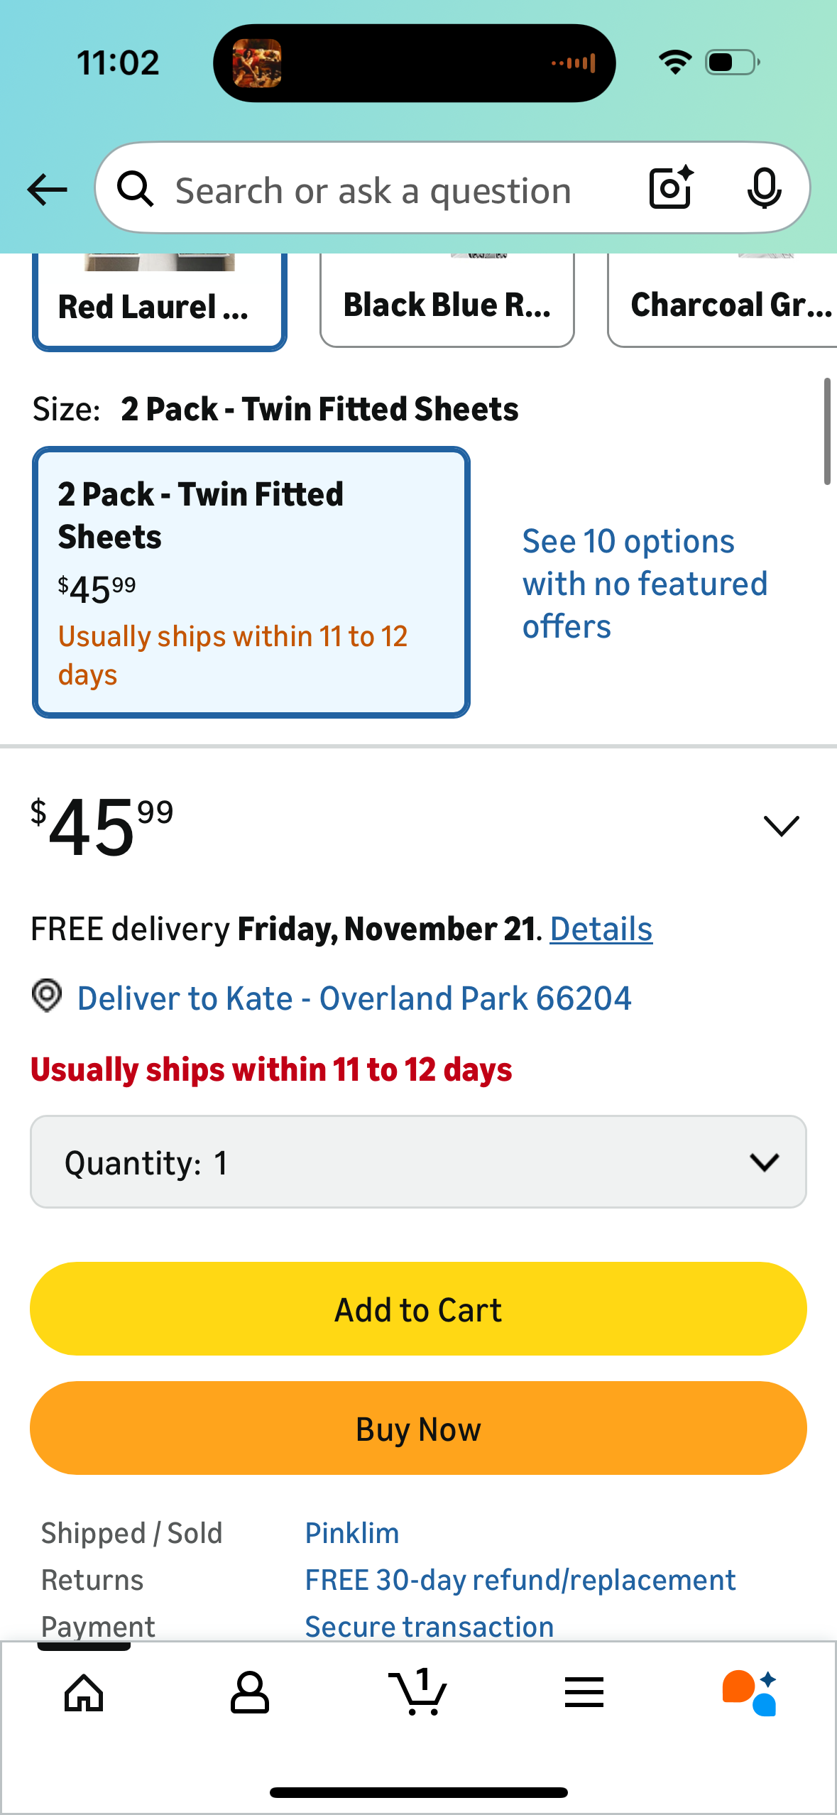Select 2 Pack Twin Fitted Sheets size
The height and width of the screenshot is (1815, 837).
pyautogui.click(x=251, y=582)
